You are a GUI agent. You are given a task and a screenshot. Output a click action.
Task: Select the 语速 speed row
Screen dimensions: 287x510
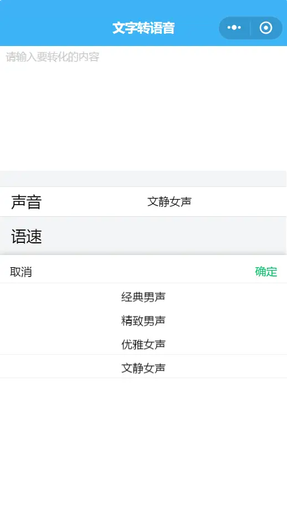(143, 236)
